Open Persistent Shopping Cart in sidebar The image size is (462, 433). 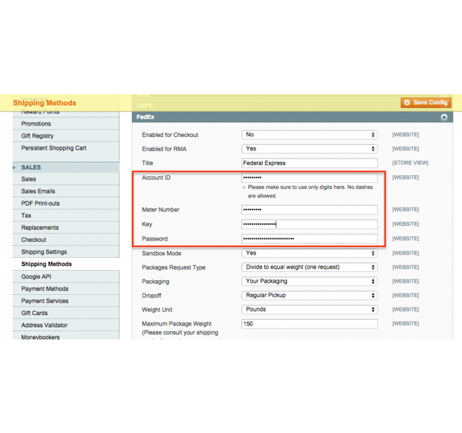66,148
